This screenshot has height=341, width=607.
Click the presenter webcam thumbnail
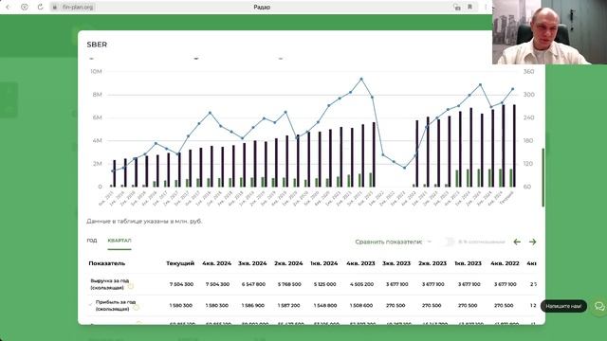pyautogui.click(x=550, y=32)
